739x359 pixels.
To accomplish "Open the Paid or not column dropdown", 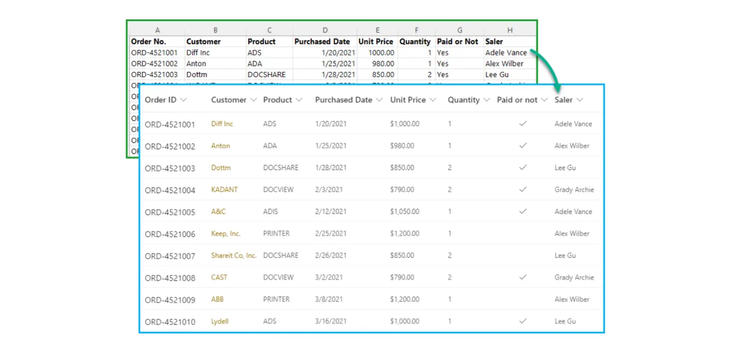I will (x=544, y=100).
